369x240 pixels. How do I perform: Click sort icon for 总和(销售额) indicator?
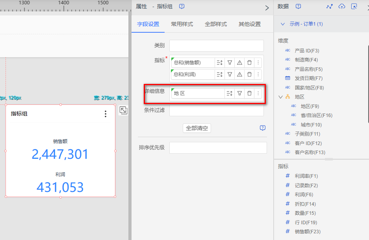(x=220, y=63)
